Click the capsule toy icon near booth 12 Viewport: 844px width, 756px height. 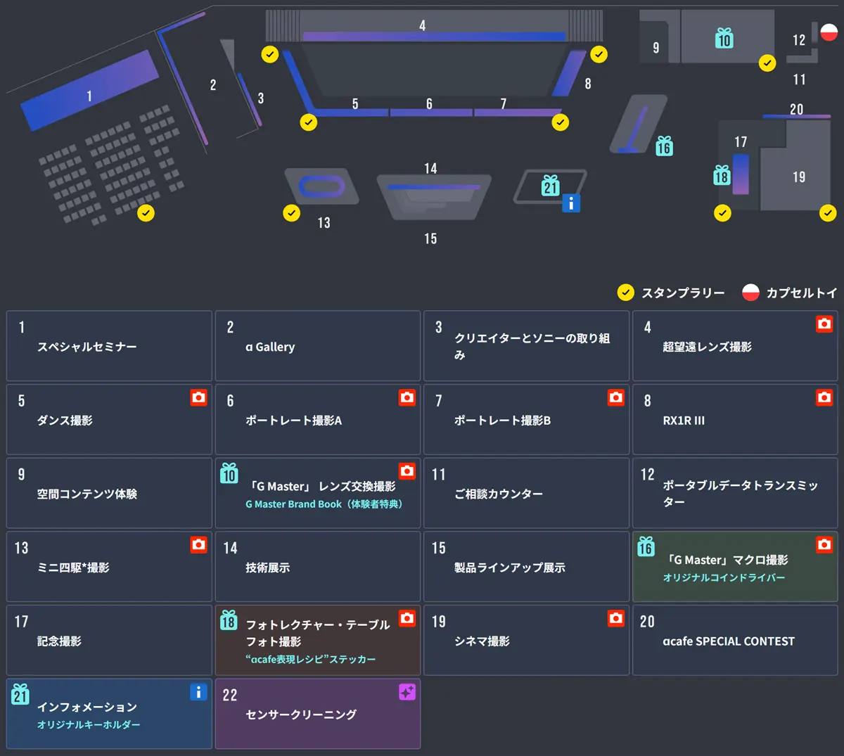[829, 32]
